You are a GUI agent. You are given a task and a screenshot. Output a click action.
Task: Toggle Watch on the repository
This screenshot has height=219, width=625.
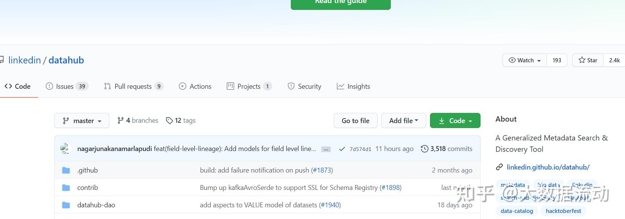pos(525,60)
